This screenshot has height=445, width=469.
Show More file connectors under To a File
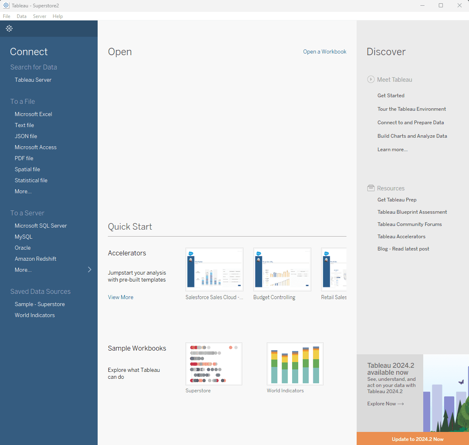pyautogui.click(x=23, y=192)
